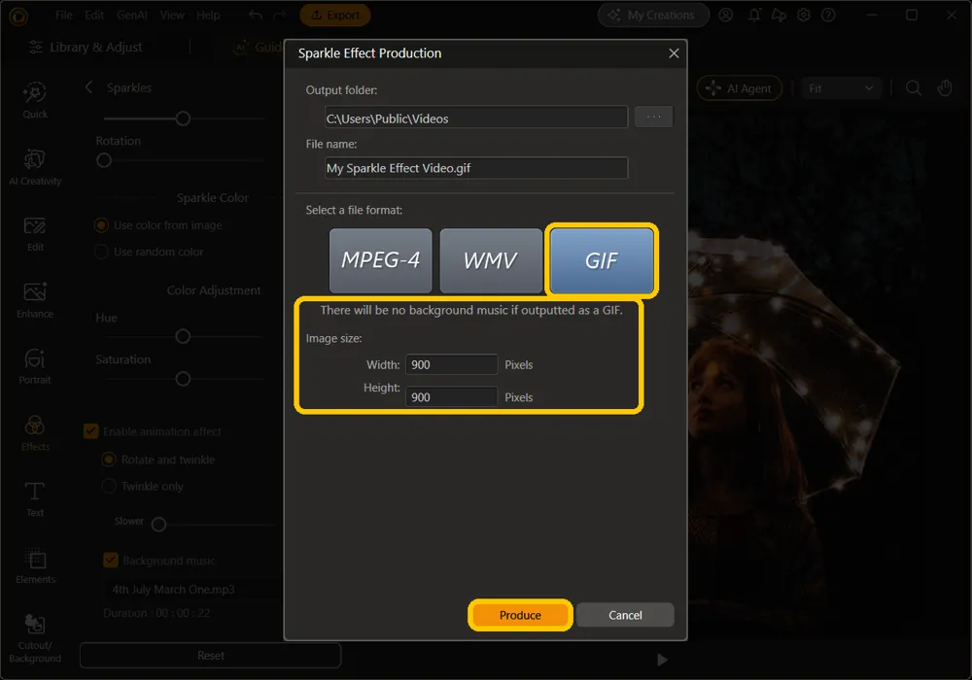The width and height of the screenshot is (972, 680).
Task: Open the Cutout/Background sidebar icon
Action: (x=35, y=638)
